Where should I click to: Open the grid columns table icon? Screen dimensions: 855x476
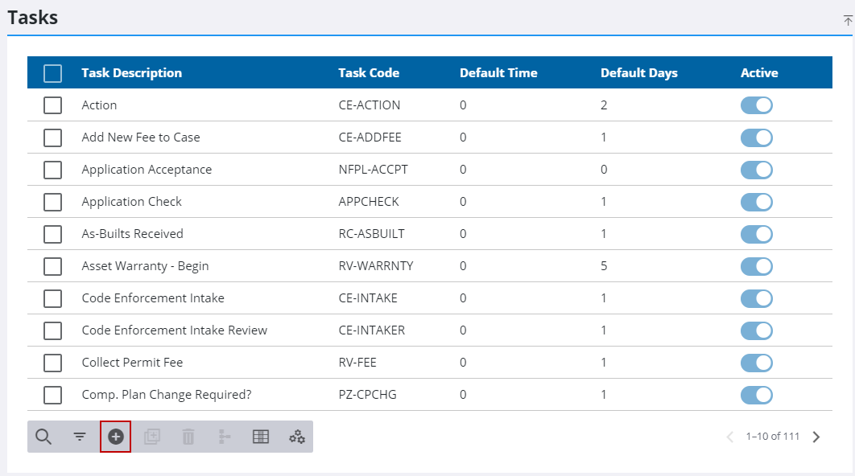(x=261, y=437)
